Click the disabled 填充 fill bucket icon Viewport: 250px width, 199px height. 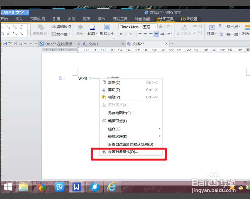point(80,27)
